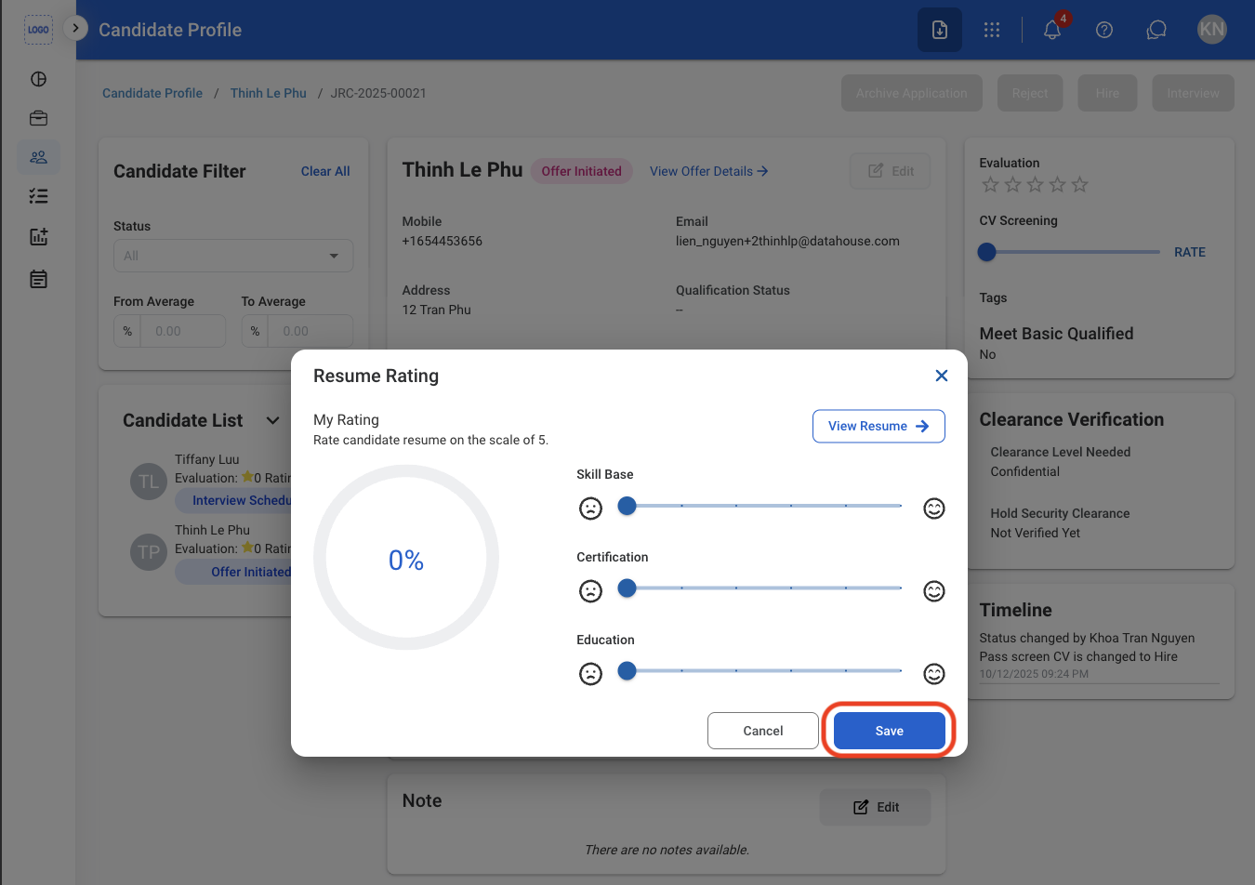Image resolution: width=1255 pixels, height=885 pixels.
Task: Open the chat bubble icon
Action: (1156, 30)
